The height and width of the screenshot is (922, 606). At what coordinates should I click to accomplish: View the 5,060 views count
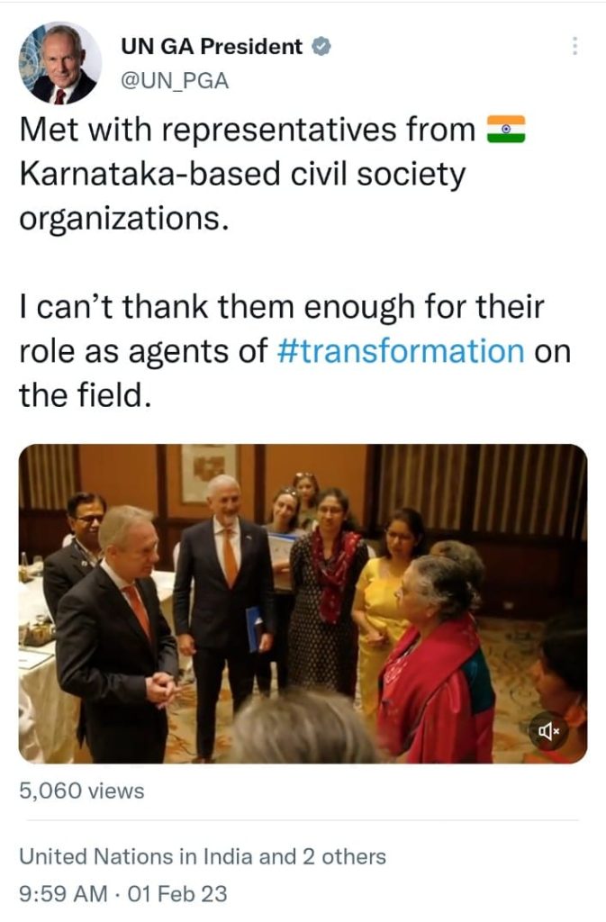(x=82, y=791)
